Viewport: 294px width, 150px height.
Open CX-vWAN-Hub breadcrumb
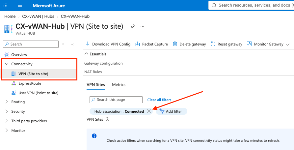[75, 16]
